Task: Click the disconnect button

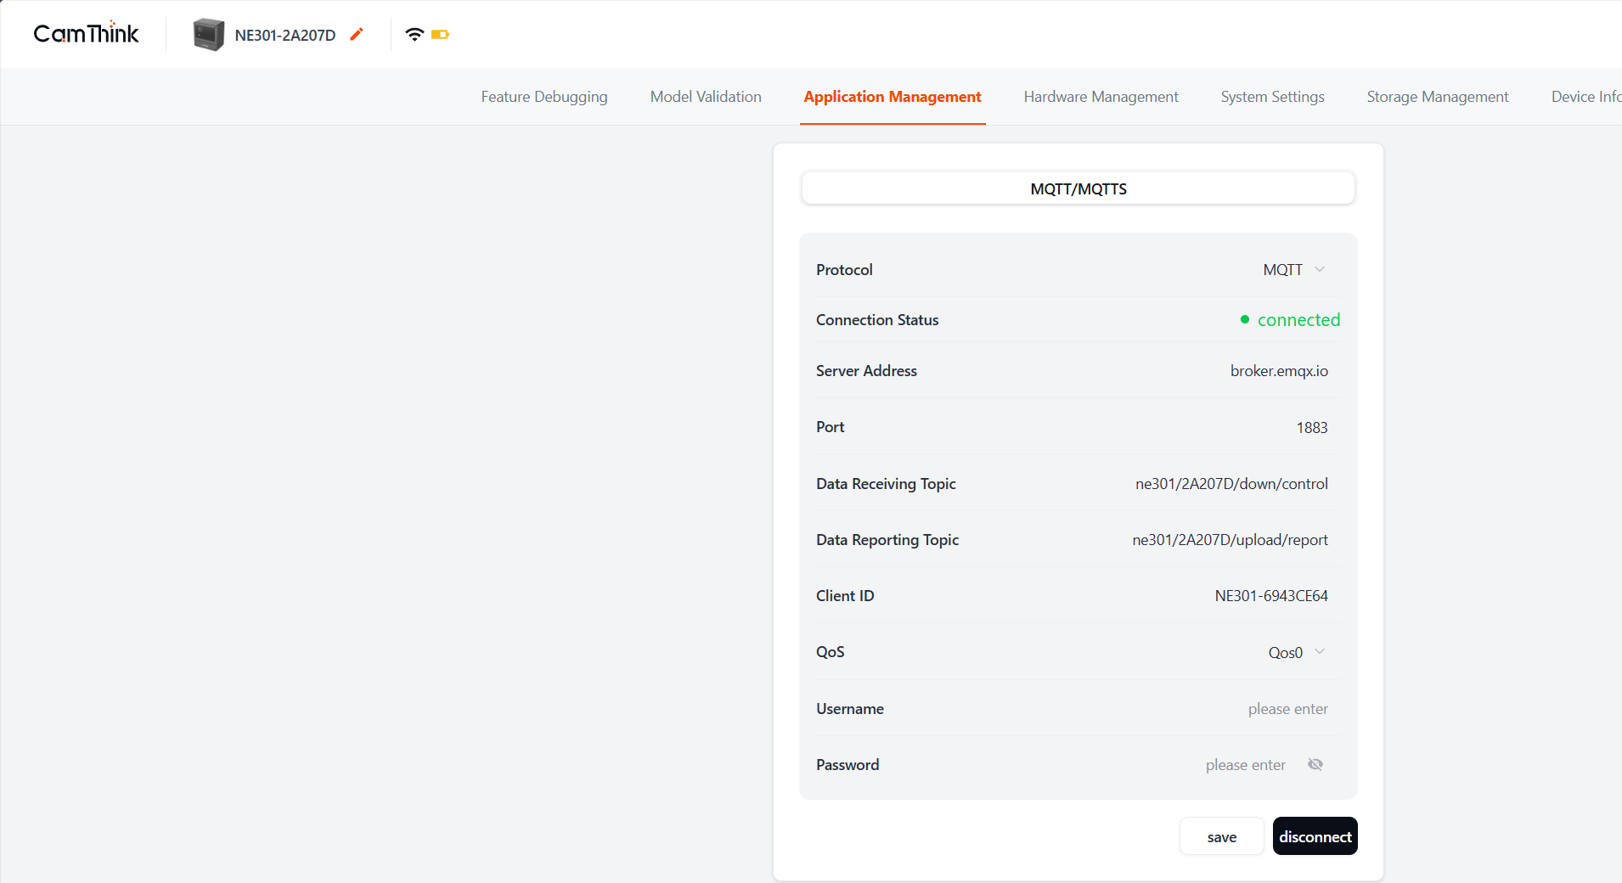Action: click(x=1315, y=835)
